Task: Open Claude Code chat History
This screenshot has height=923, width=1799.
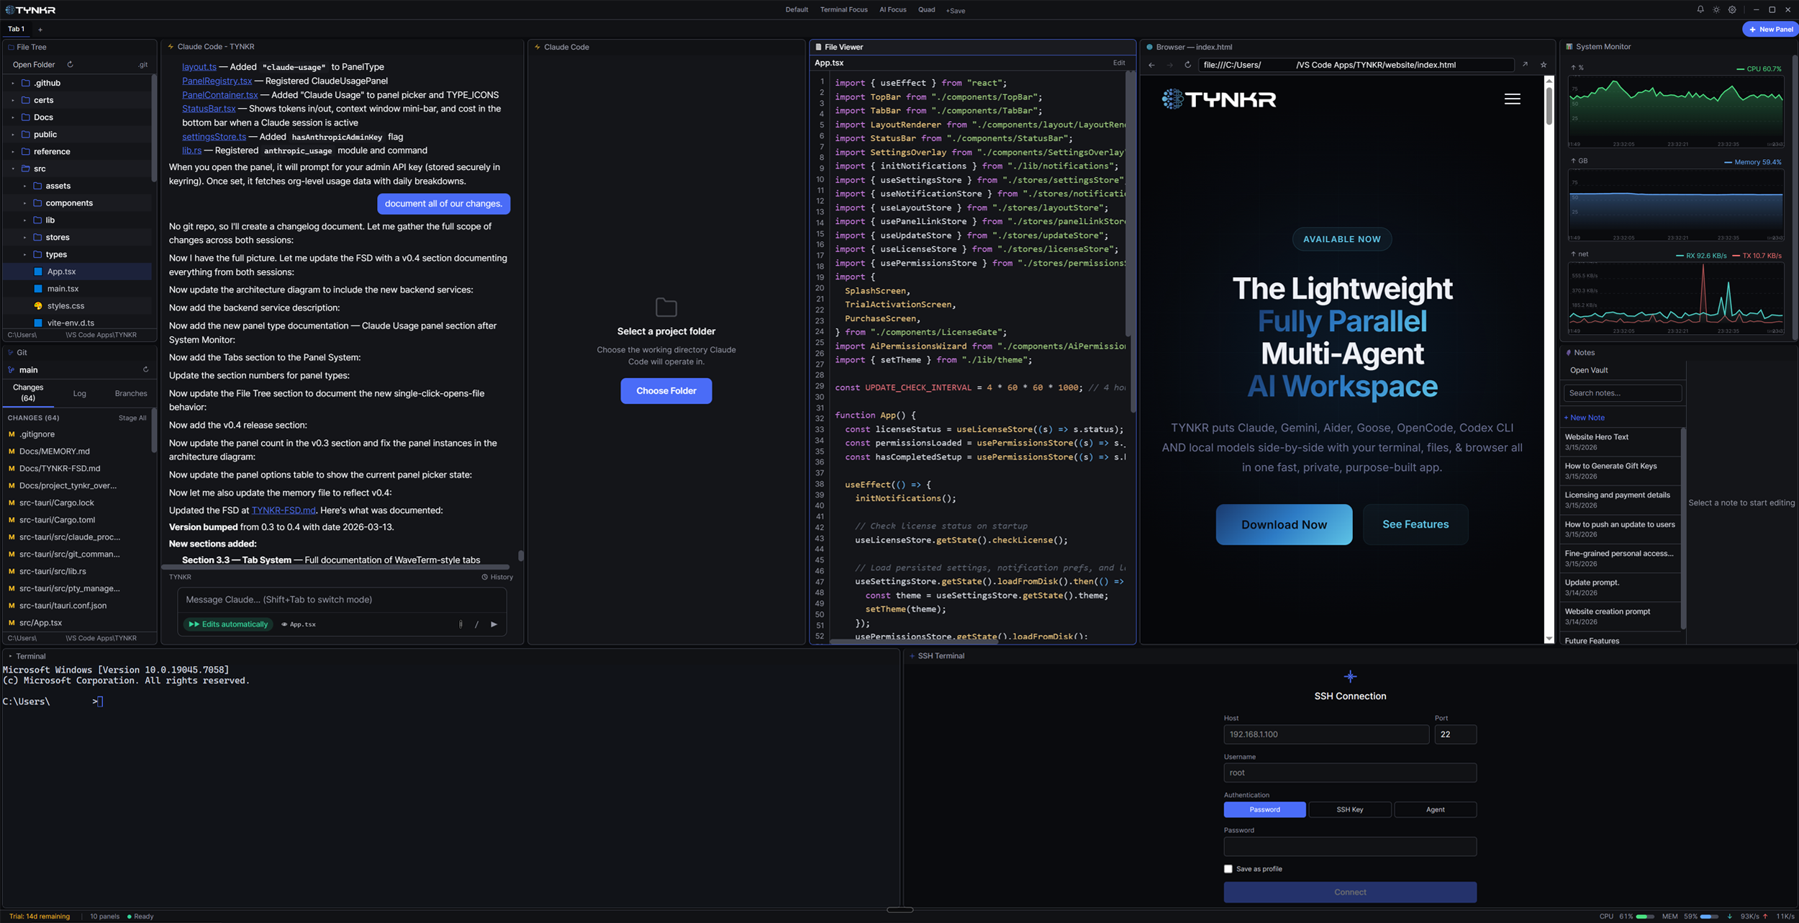Action: point(497,577)
